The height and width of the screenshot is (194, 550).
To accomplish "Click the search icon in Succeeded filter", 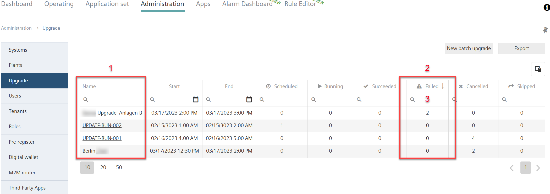I will [359, 100].
